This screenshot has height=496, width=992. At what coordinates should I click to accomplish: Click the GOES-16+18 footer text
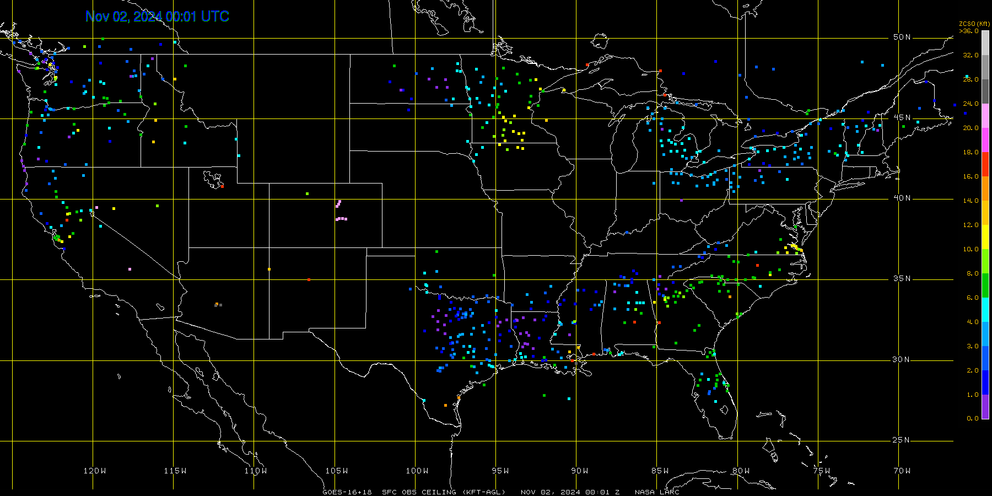pyautogui.click(x=347, y=492)
